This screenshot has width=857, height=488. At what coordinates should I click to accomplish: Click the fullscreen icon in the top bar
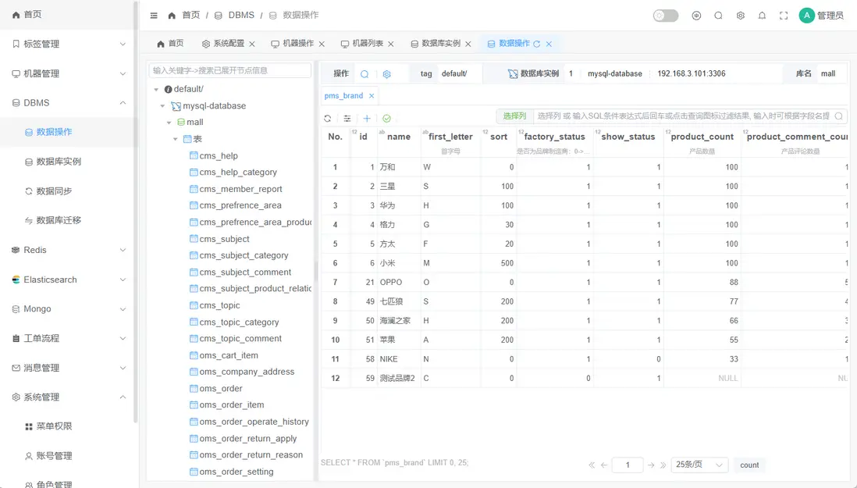click(x=784, y=16)
